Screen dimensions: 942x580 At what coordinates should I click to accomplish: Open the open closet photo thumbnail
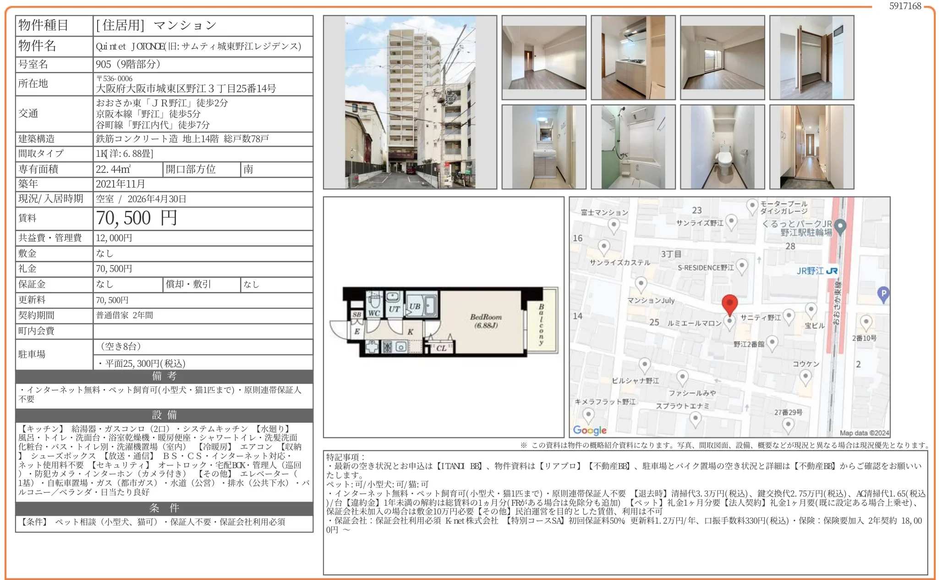pyautogui.click(x=811, y=58)
